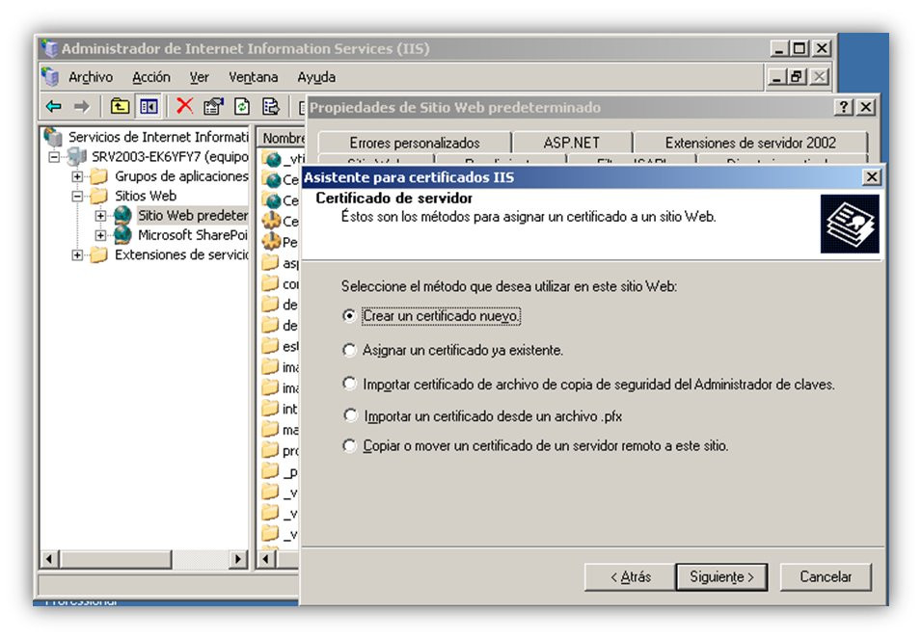Expand the Sitio Web predeterminado node
The width and height of the screenshot is (922, 639).
(100, 216)
